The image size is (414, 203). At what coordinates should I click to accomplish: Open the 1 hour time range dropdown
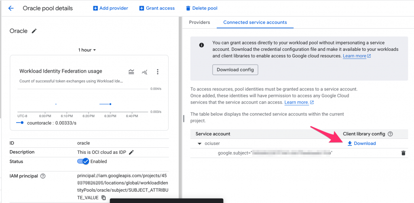pyautogui.click(x=87, y=50)
